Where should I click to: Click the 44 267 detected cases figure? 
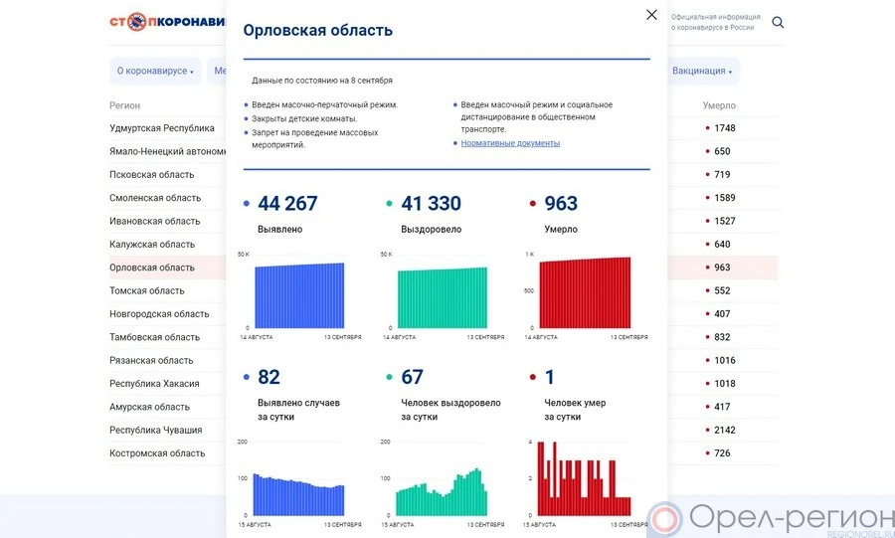click(x=287, y=204)
